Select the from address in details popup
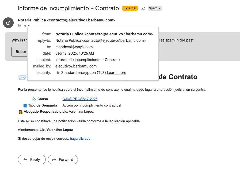240x178 pixels. point(104,34)
